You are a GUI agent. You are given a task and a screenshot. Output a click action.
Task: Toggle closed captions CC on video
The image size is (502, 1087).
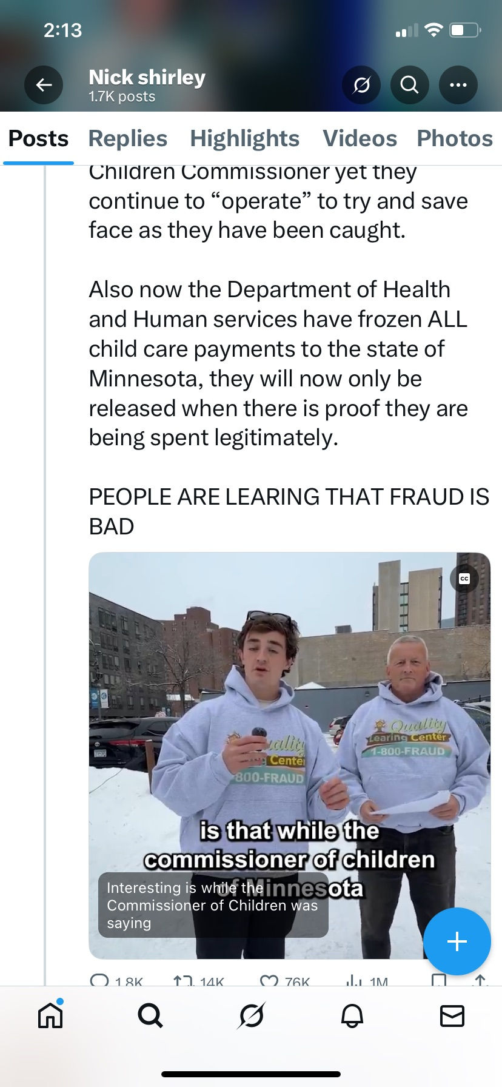(464, 578)
